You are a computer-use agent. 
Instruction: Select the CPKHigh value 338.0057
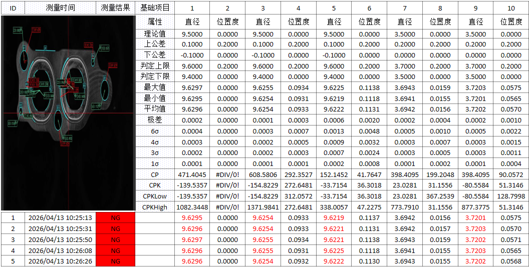coord(334,206)
